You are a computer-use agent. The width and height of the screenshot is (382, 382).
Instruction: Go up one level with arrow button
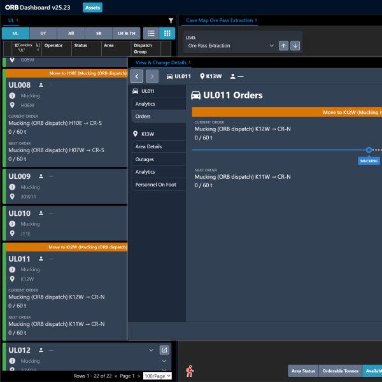[283, 46]
